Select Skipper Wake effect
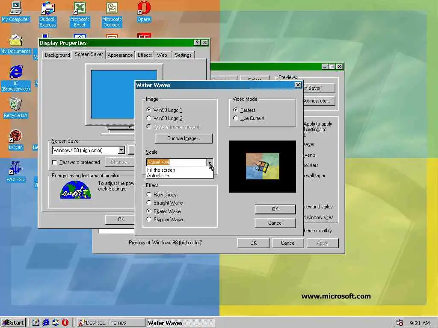 pyautogui.click(x=165, y=220)
